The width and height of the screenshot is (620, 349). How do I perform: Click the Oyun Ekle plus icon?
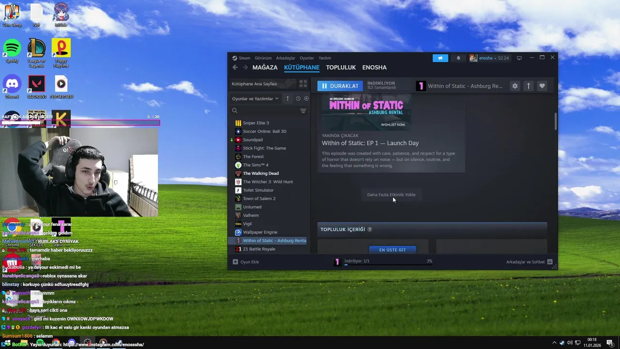click(x=235, y=262)
